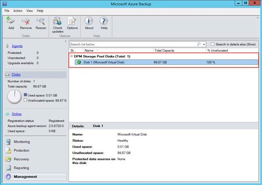
Task: Open the View menu
Action: pyautogui.click(x=30, y=10)
